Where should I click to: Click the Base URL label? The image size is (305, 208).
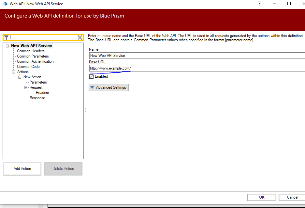pyautogui.click(x=97, y=62)
